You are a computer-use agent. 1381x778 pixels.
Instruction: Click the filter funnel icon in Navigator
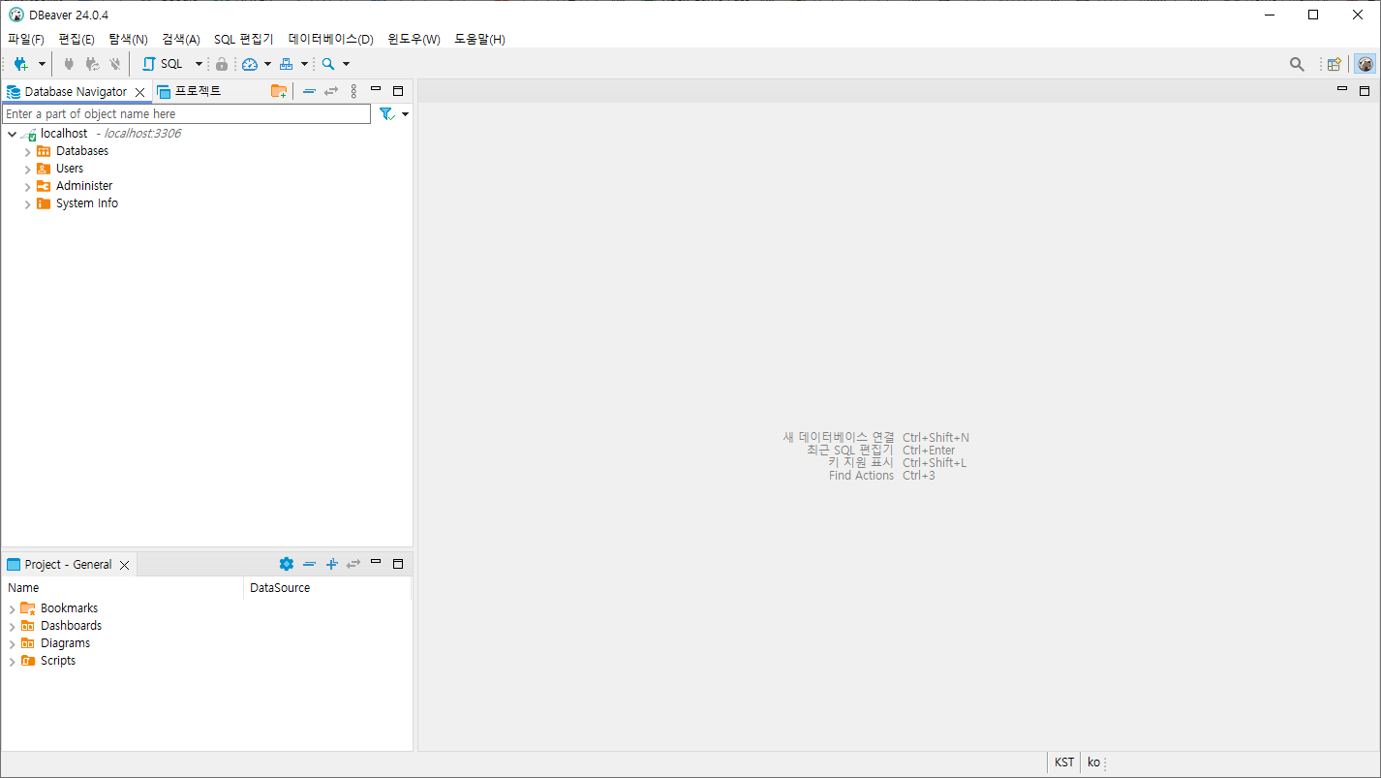[386, 114]
